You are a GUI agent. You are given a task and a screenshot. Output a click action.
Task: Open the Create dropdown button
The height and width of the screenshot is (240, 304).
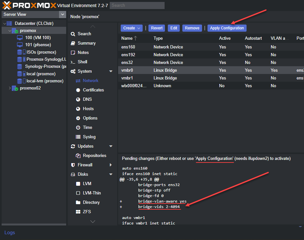click(x=132, y=28)
